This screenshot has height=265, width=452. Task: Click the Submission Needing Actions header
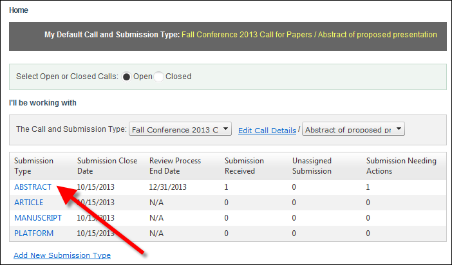(401, 166)
